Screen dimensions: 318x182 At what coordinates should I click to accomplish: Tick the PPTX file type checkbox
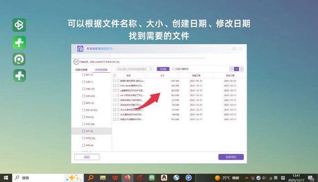(84, 138)
